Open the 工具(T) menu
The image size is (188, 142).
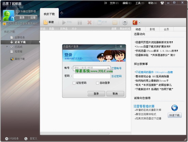tap(140, 3)
